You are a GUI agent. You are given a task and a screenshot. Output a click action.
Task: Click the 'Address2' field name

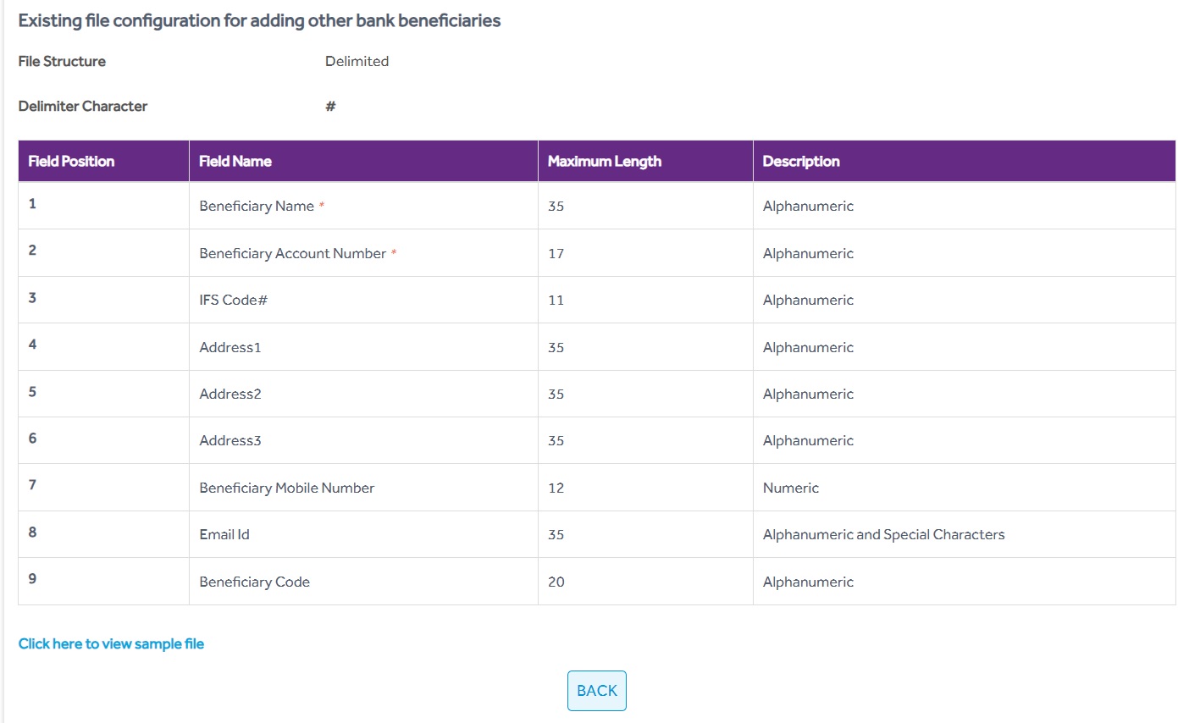click(231, 394)
